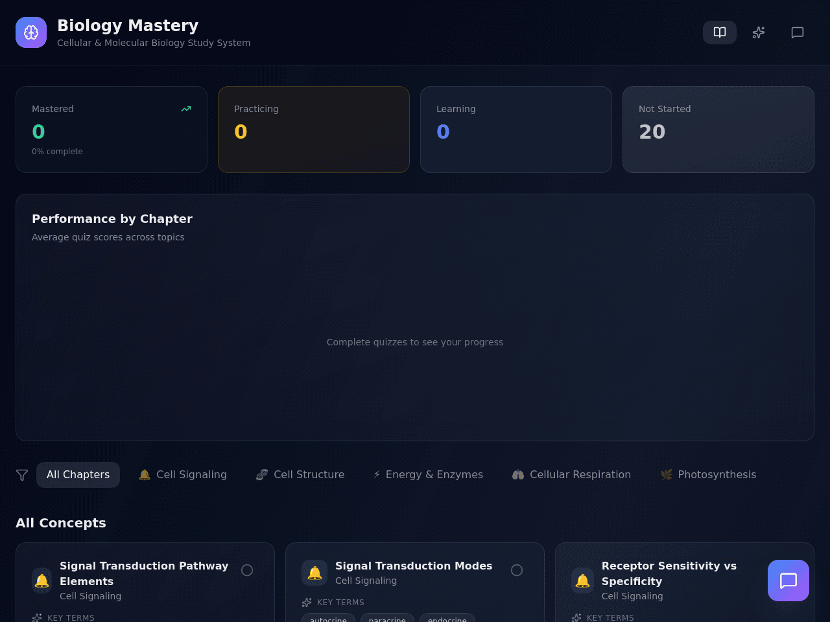Open the chat view icon in header
The width and height of the screenshot is (830, 622).
pyautogui.click(x=798, y=32)
